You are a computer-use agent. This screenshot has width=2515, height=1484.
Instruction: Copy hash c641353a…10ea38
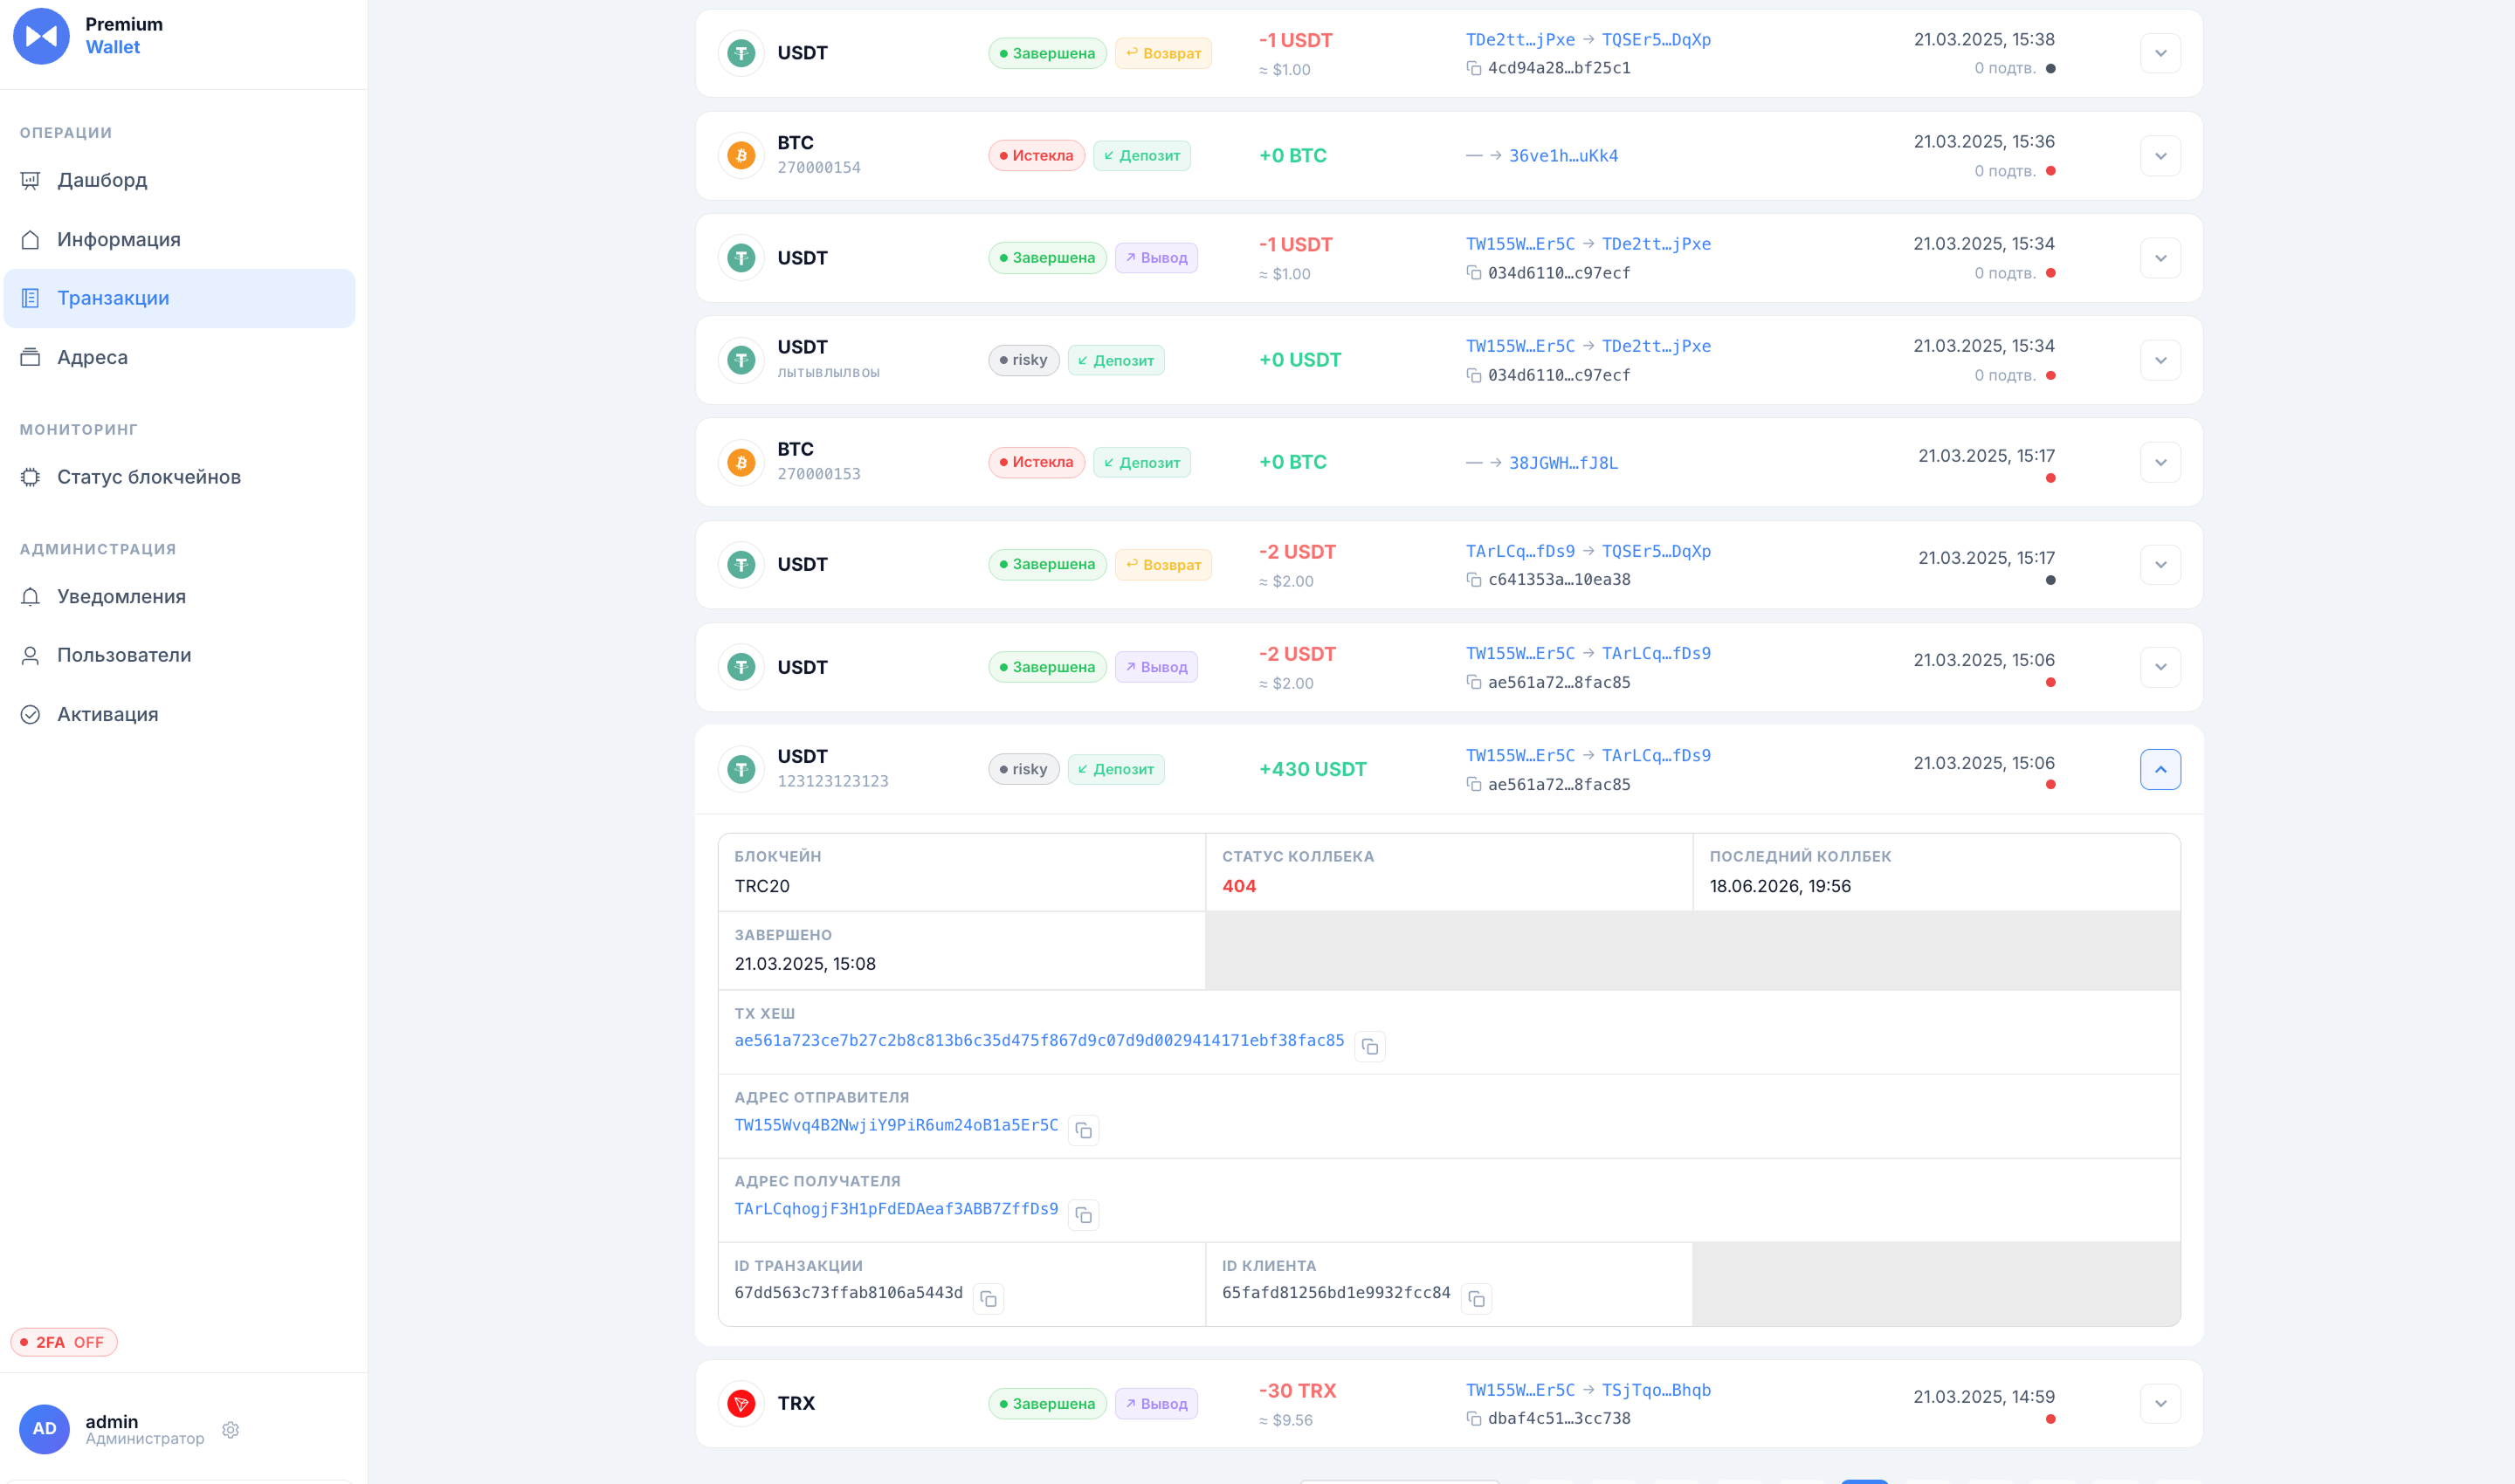[1473, 580]
